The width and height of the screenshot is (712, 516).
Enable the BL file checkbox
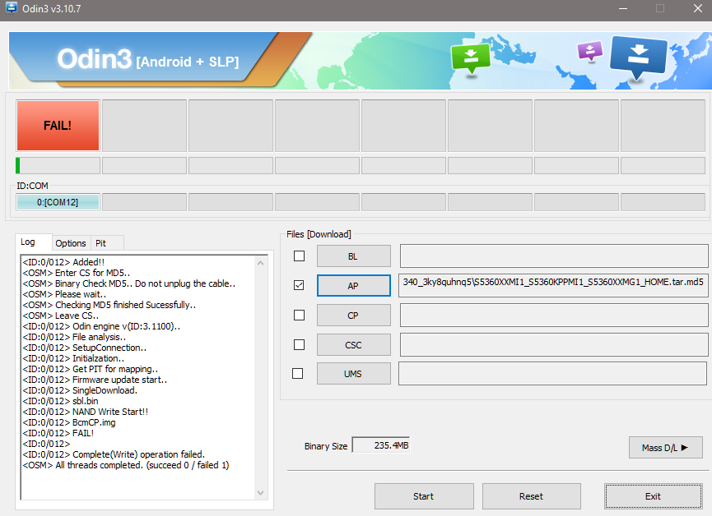(300, 256)
